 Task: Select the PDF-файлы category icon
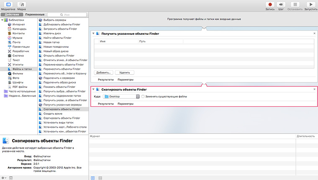click(x=10, y=87)
